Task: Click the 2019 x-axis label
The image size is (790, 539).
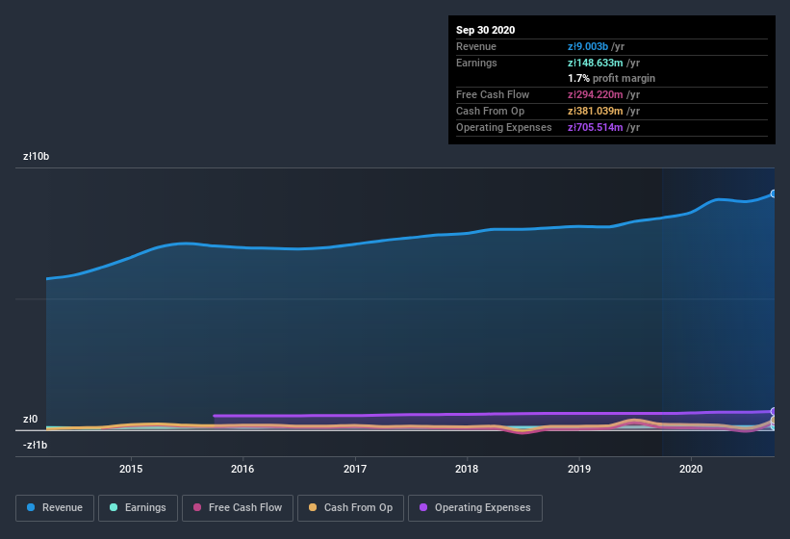Action: (x=579, y=469)
